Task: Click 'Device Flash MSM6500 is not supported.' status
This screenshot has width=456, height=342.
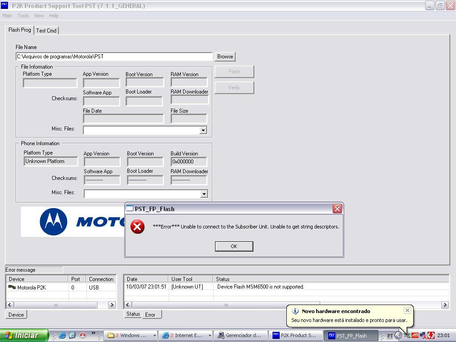Action: pos(261,287)
